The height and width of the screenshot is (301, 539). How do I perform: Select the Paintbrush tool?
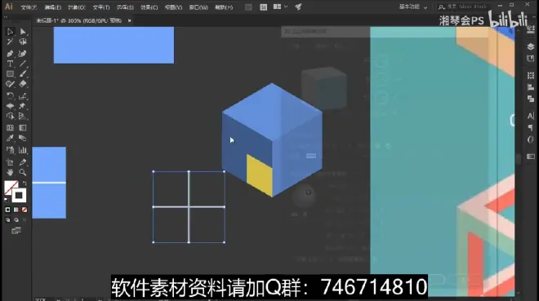click(23, 73)
